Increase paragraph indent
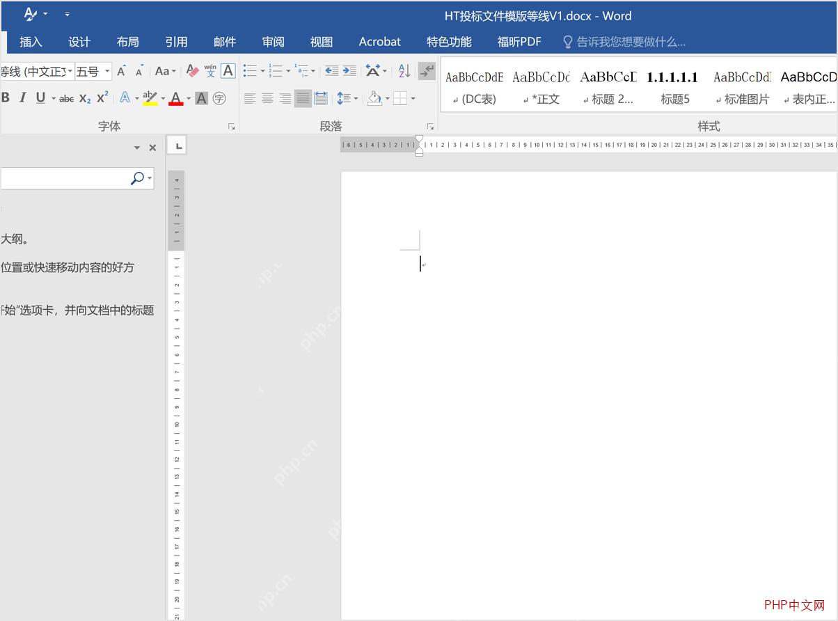838x621 pixels. click(x=349, y=71)
